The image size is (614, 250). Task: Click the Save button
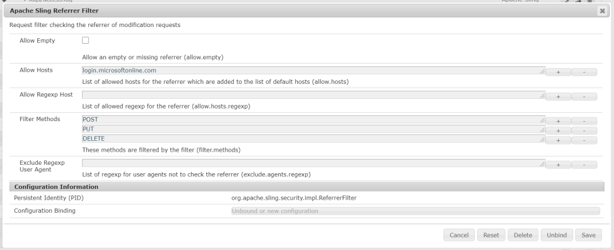588,235
